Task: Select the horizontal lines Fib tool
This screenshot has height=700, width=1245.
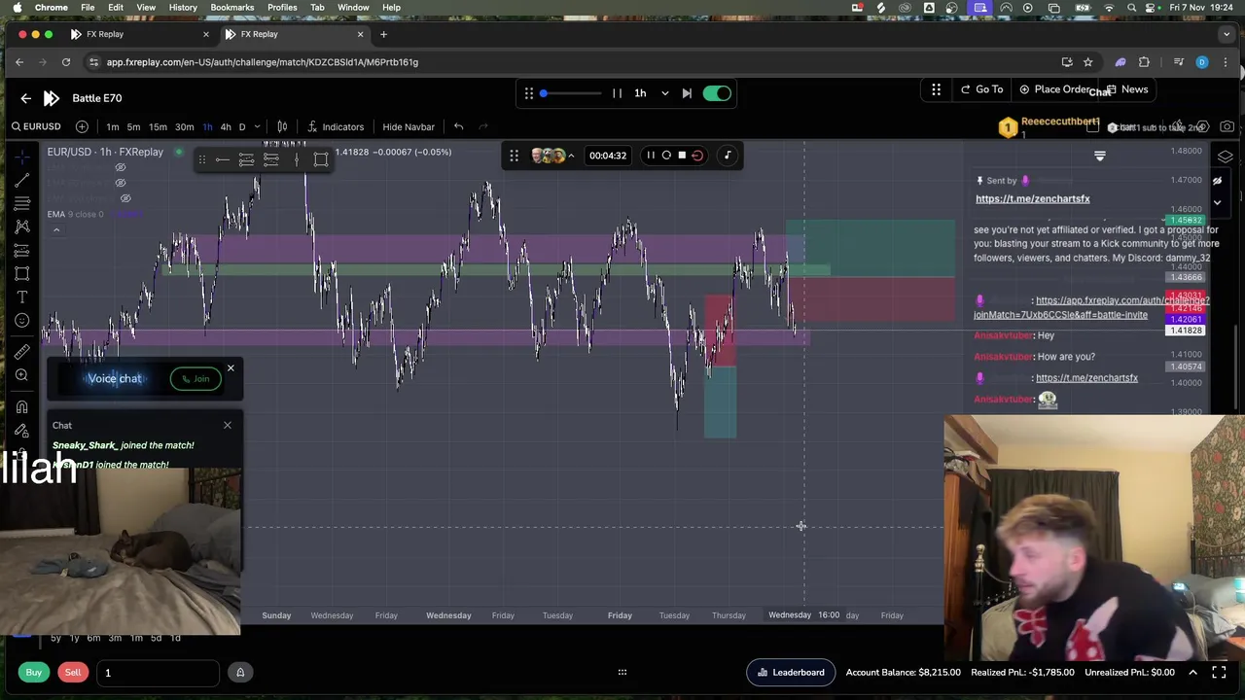Action: pyautogui.click(x=22, y=203)
